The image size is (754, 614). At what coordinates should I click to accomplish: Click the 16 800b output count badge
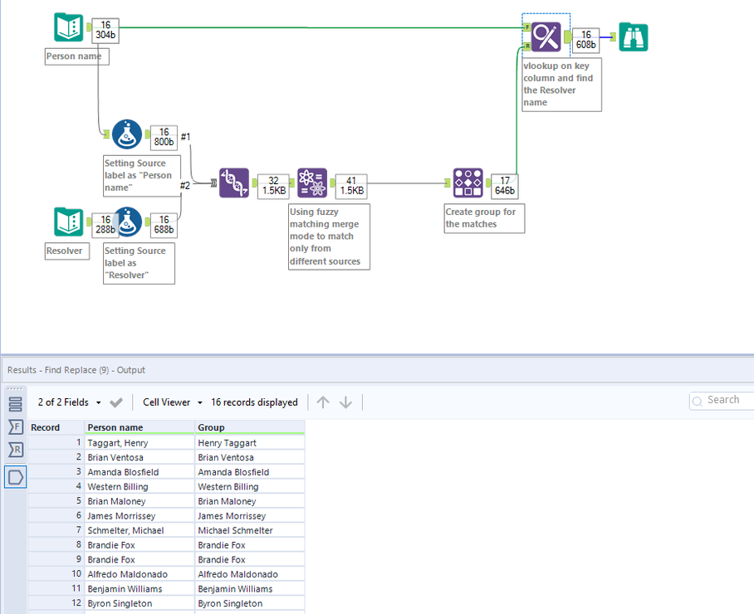[x=164, y=138]
